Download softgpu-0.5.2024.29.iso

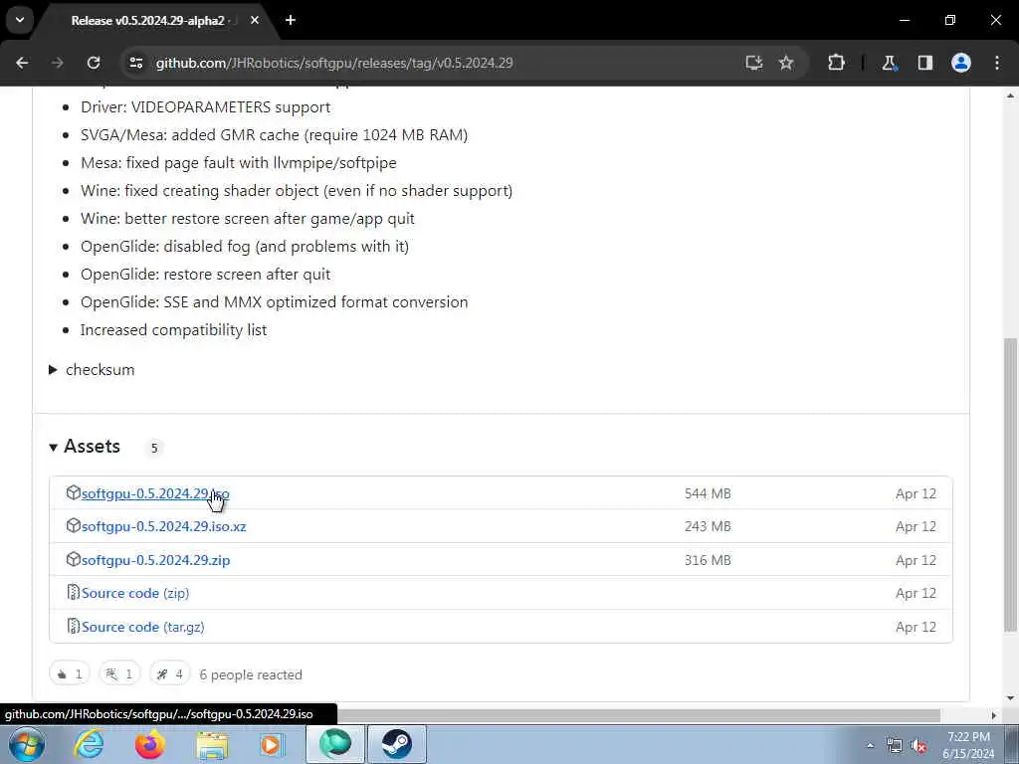(155, 493)
